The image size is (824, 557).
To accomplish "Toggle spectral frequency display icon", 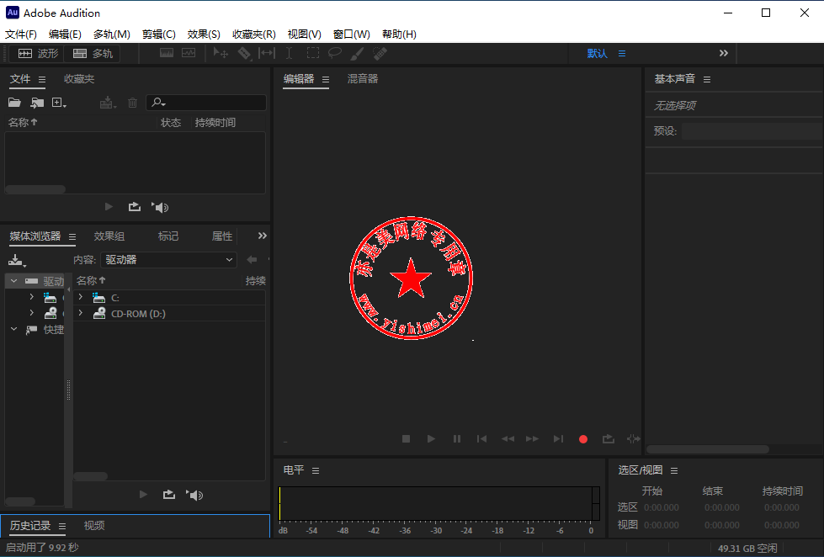I will coord(167,53).
